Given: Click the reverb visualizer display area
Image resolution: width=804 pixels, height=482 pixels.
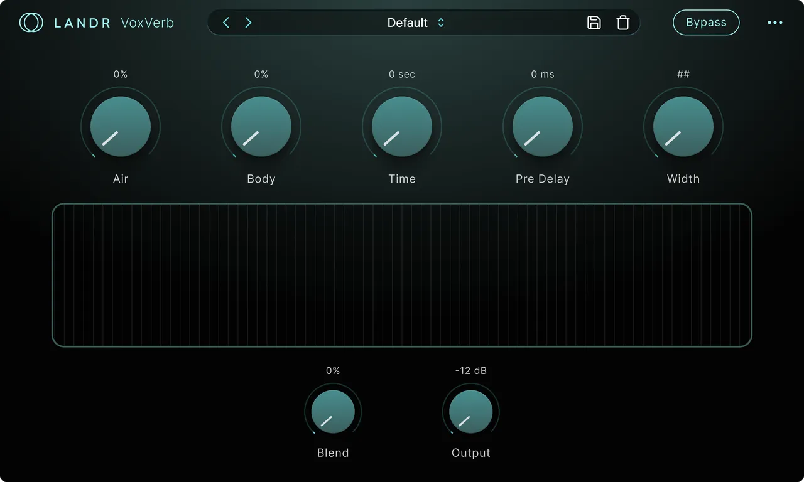Looking at the screenshot, I should (402, 275).
